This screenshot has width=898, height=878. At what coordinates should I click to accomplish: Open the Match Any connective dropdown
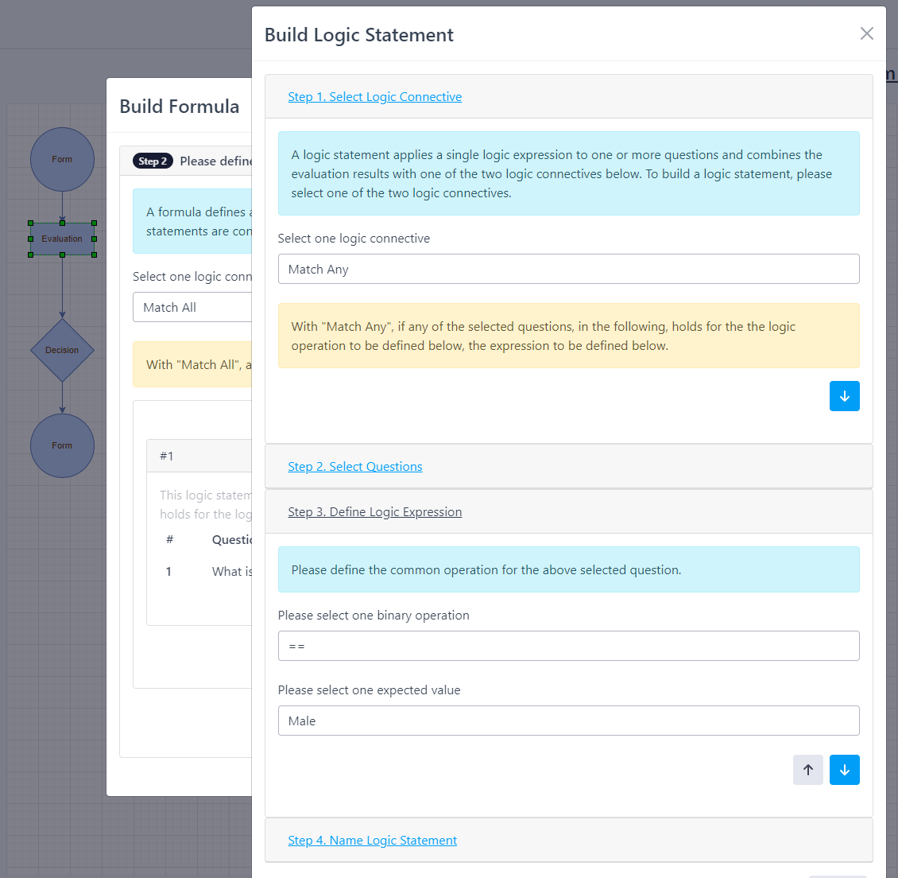[x=568, y=269]
